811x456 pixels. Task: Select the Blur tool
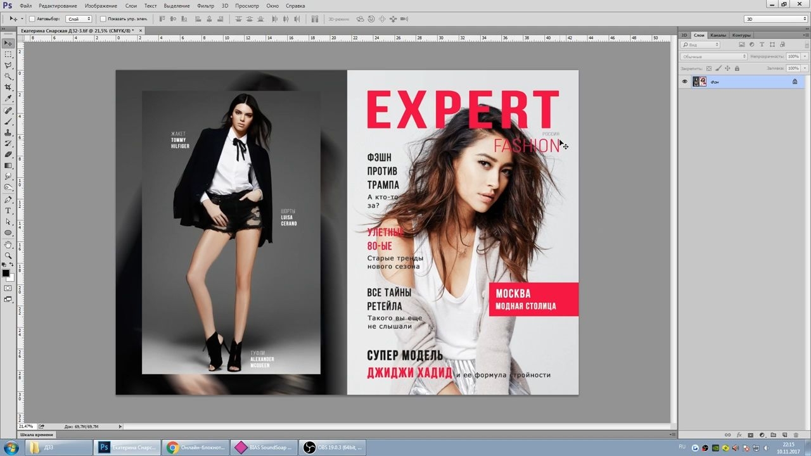[8, 176]
